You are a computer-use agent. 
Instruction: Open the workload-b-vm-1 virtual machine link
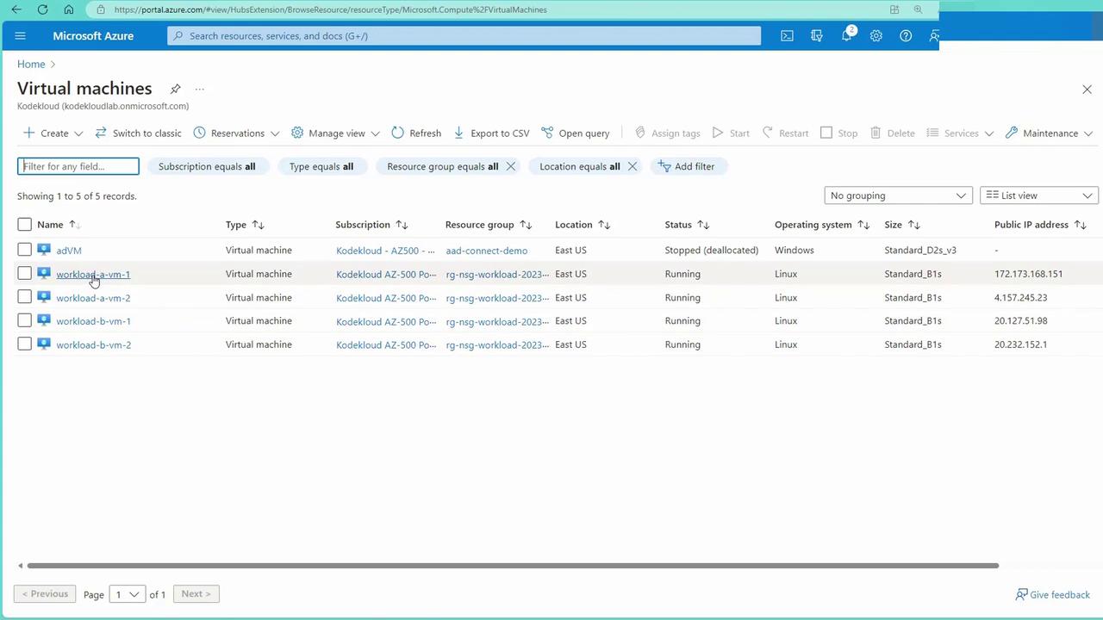coord(93,321)
